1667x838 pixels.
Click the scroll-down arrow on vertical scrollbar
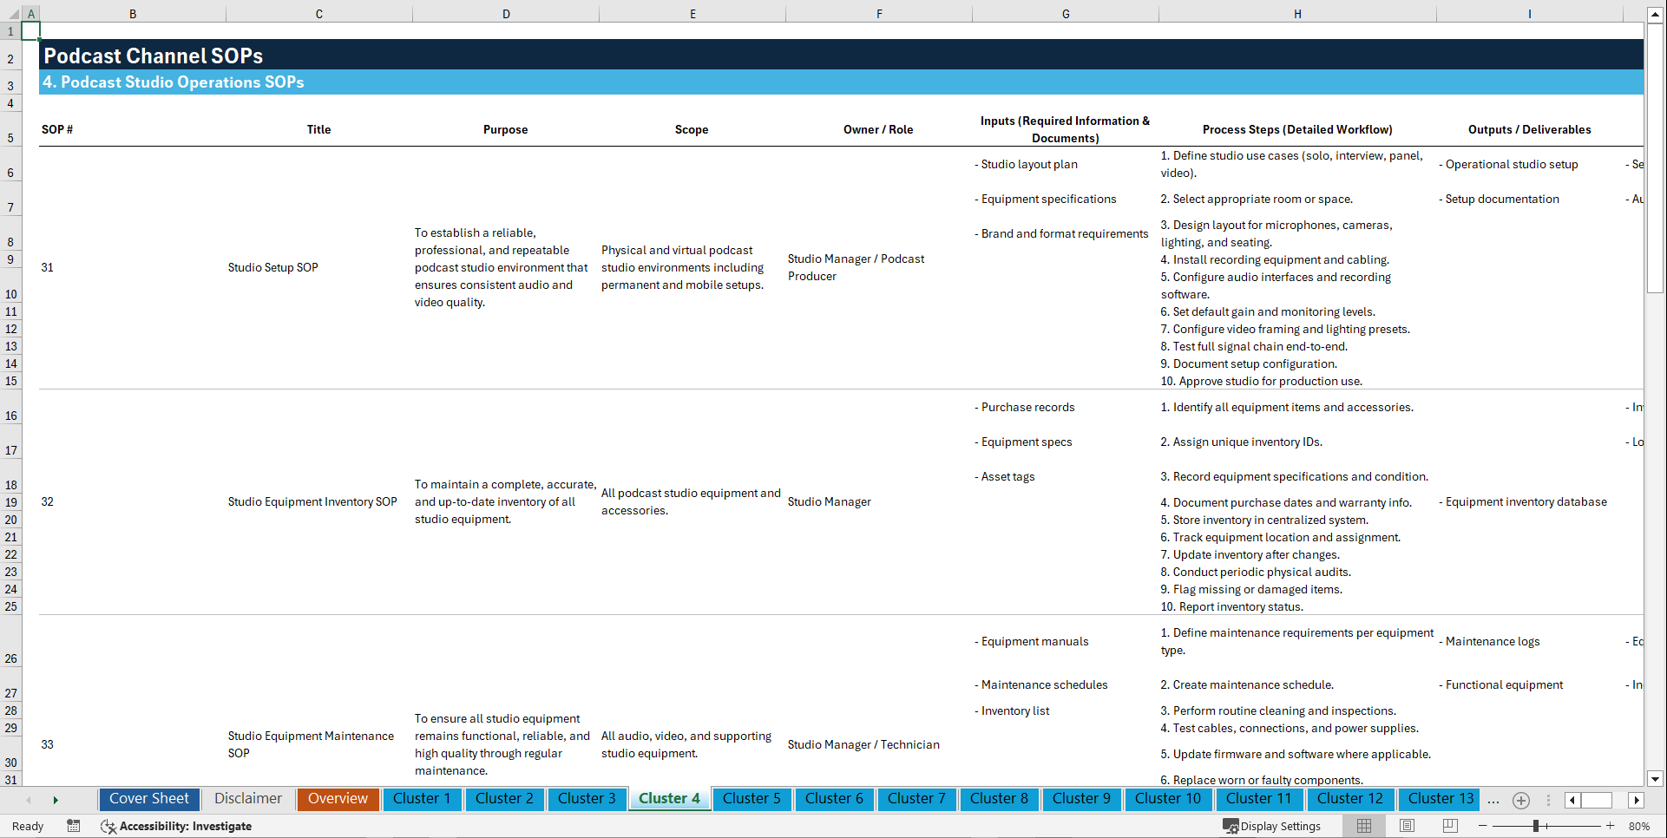coord(1656,778)
